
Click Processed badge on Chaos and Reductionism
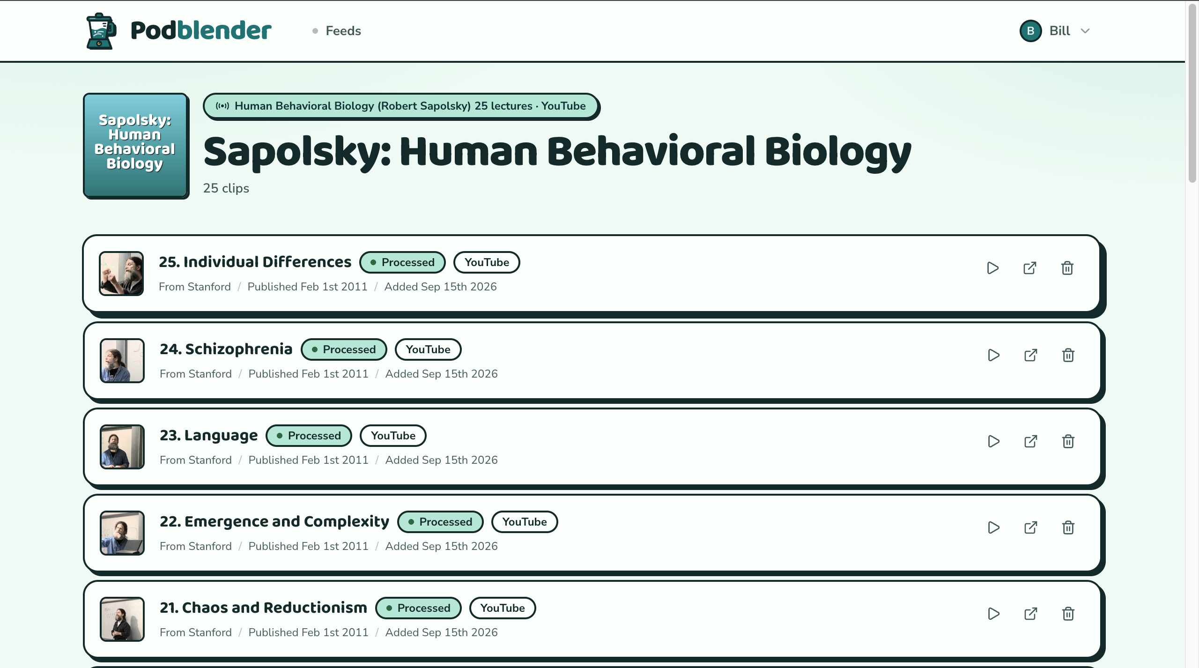point(418,608)
